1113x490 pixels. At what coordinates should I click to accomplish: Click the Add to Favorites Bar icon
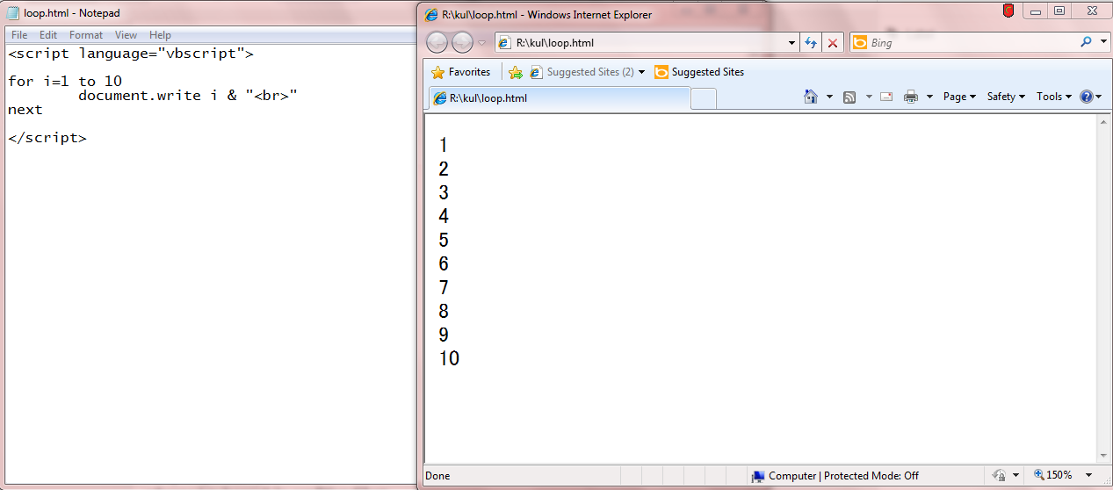pos(516,72)
